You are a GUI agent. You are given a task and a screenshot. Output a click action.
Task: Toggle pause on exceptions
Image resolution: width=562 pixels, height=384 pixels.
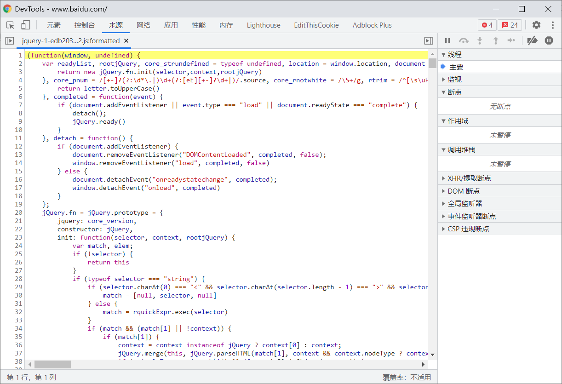click(549, 41)
